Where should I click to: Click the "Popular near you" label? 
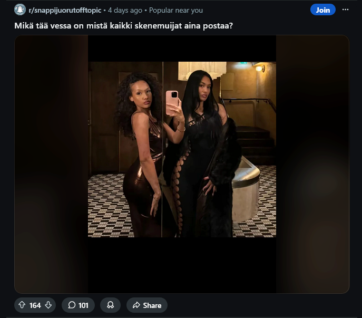pos(176,10)
